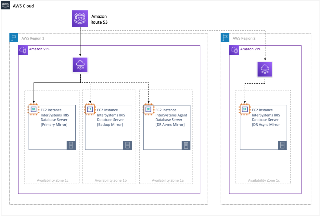Screen dimensions: 321x216
Task: Click the server icon in Region 2 instance box
Action: coord(282,145)
